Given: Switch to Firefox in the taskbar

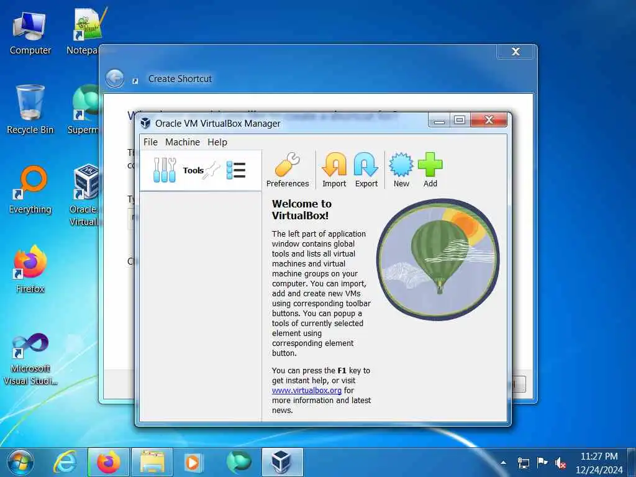Looking at the screenshot, I should click(x=109, y=462).
